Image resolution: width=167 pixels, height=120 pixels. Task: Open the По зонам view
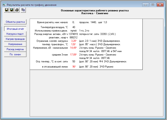(15, 54)
